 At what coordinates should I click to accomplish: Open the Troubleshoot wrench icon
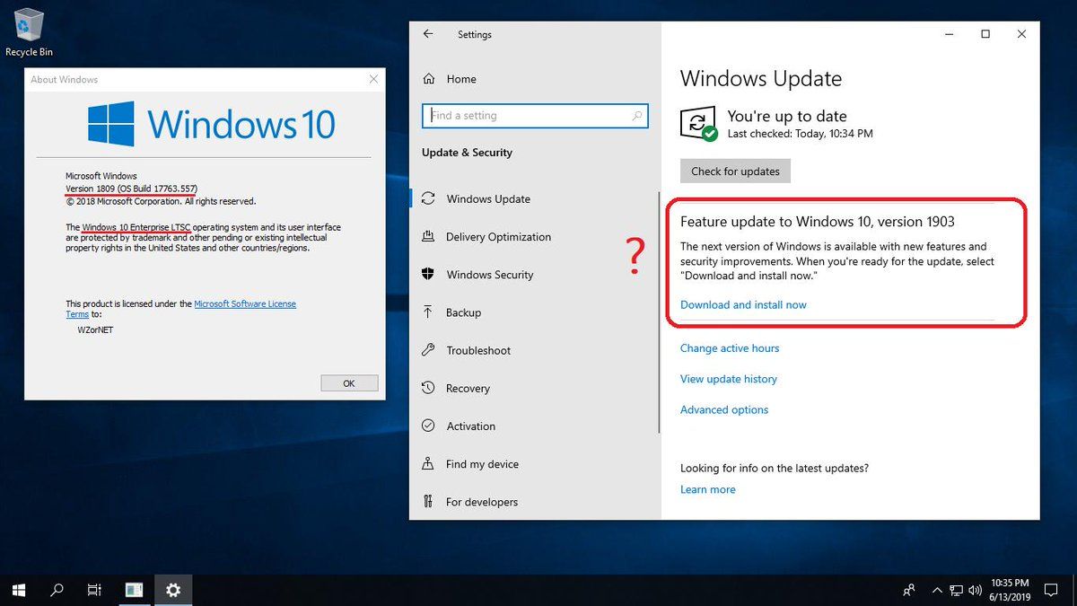point(428,350)
